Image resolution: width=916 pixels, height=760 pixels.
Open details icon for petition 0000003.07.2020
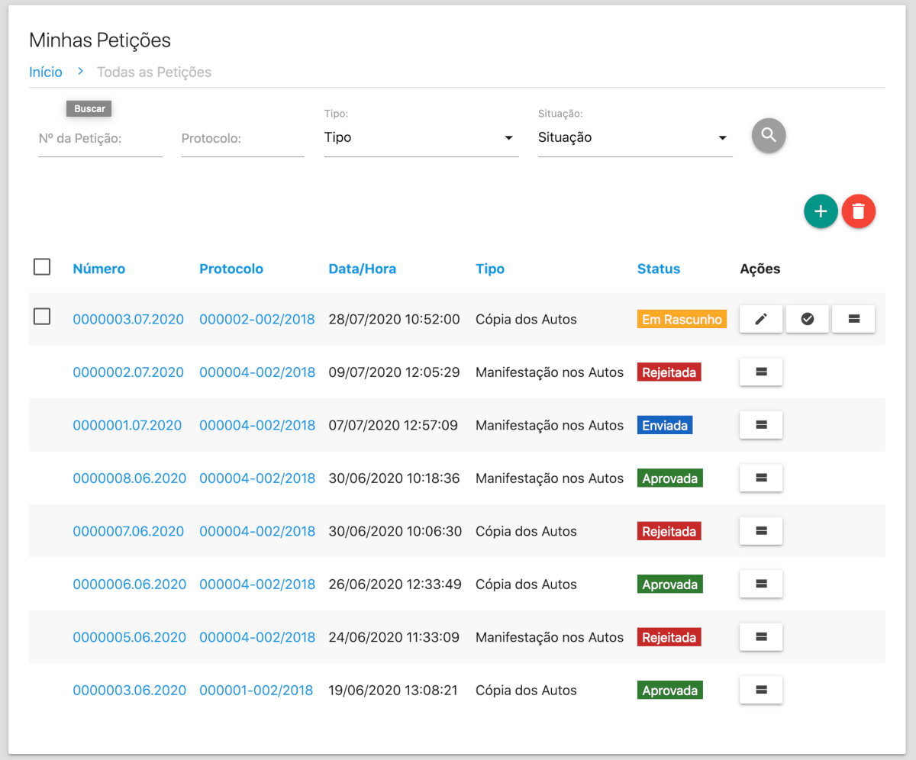(854, 319)
